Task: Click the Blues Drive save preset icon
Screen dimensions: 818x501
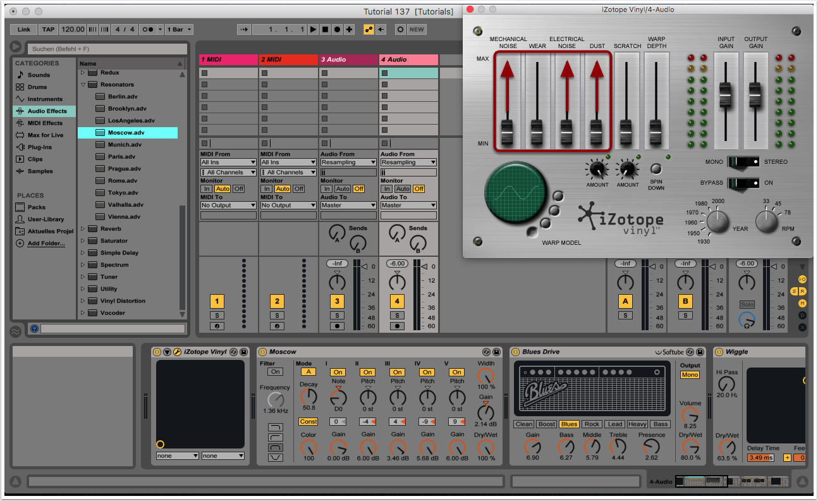Action: [x=700, y=352]
